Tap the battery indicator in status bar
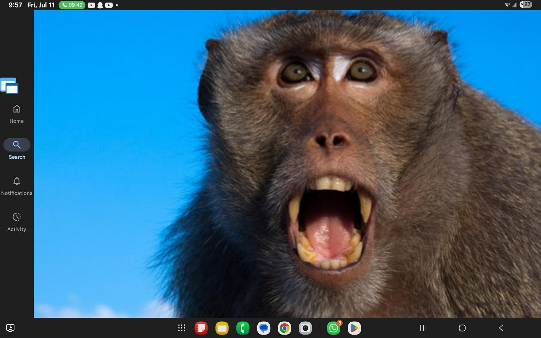 click(526, 5)
